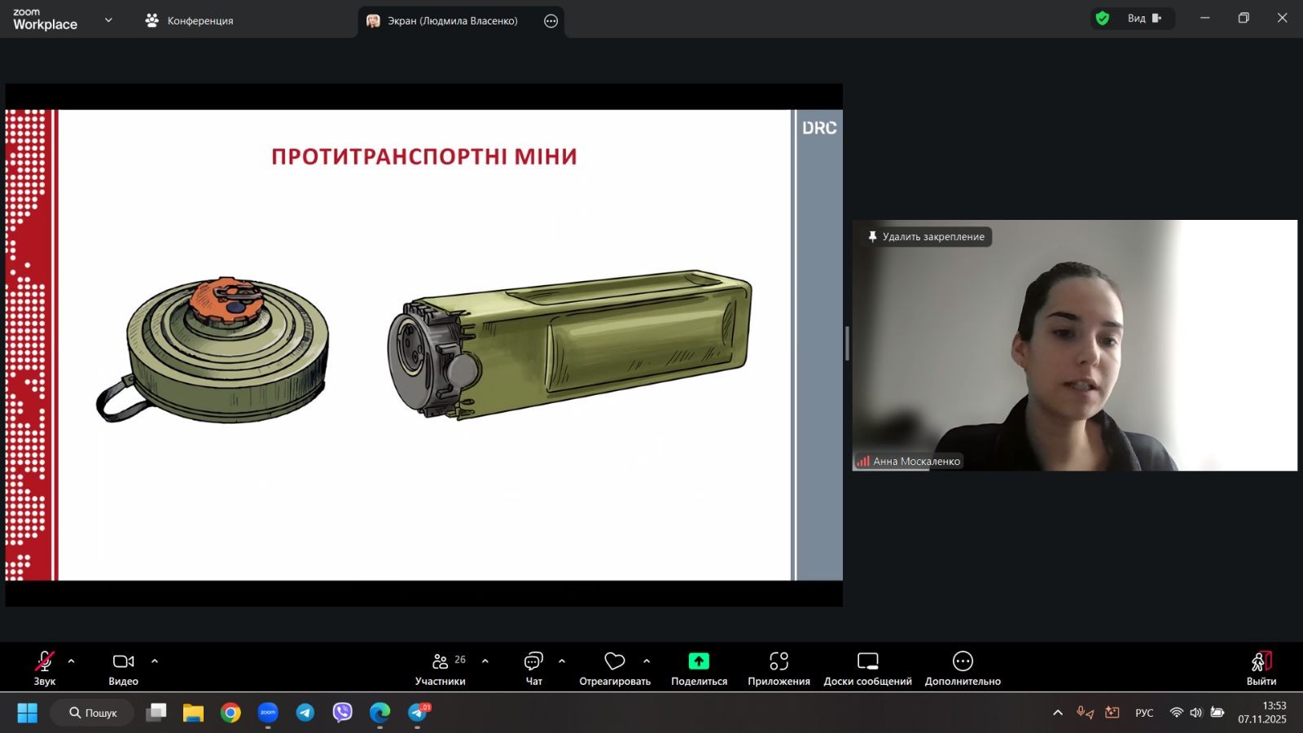Remove pin from Анна Москаленко video
1303x733 pixels.
[x=925, y=237]
